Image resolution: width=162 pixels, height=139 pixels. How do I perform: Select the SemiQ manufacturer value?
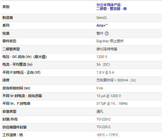101,18
